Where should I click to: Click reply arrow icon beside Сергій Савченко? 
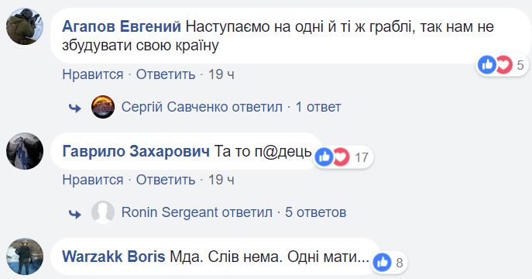pyautogui.click(x=75, y=108)
